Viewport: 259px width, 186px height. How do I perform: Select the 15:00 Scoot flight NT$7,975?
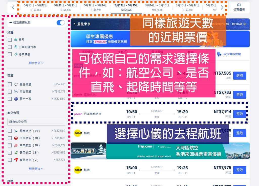pyautogui.click(x=240, y=170)
